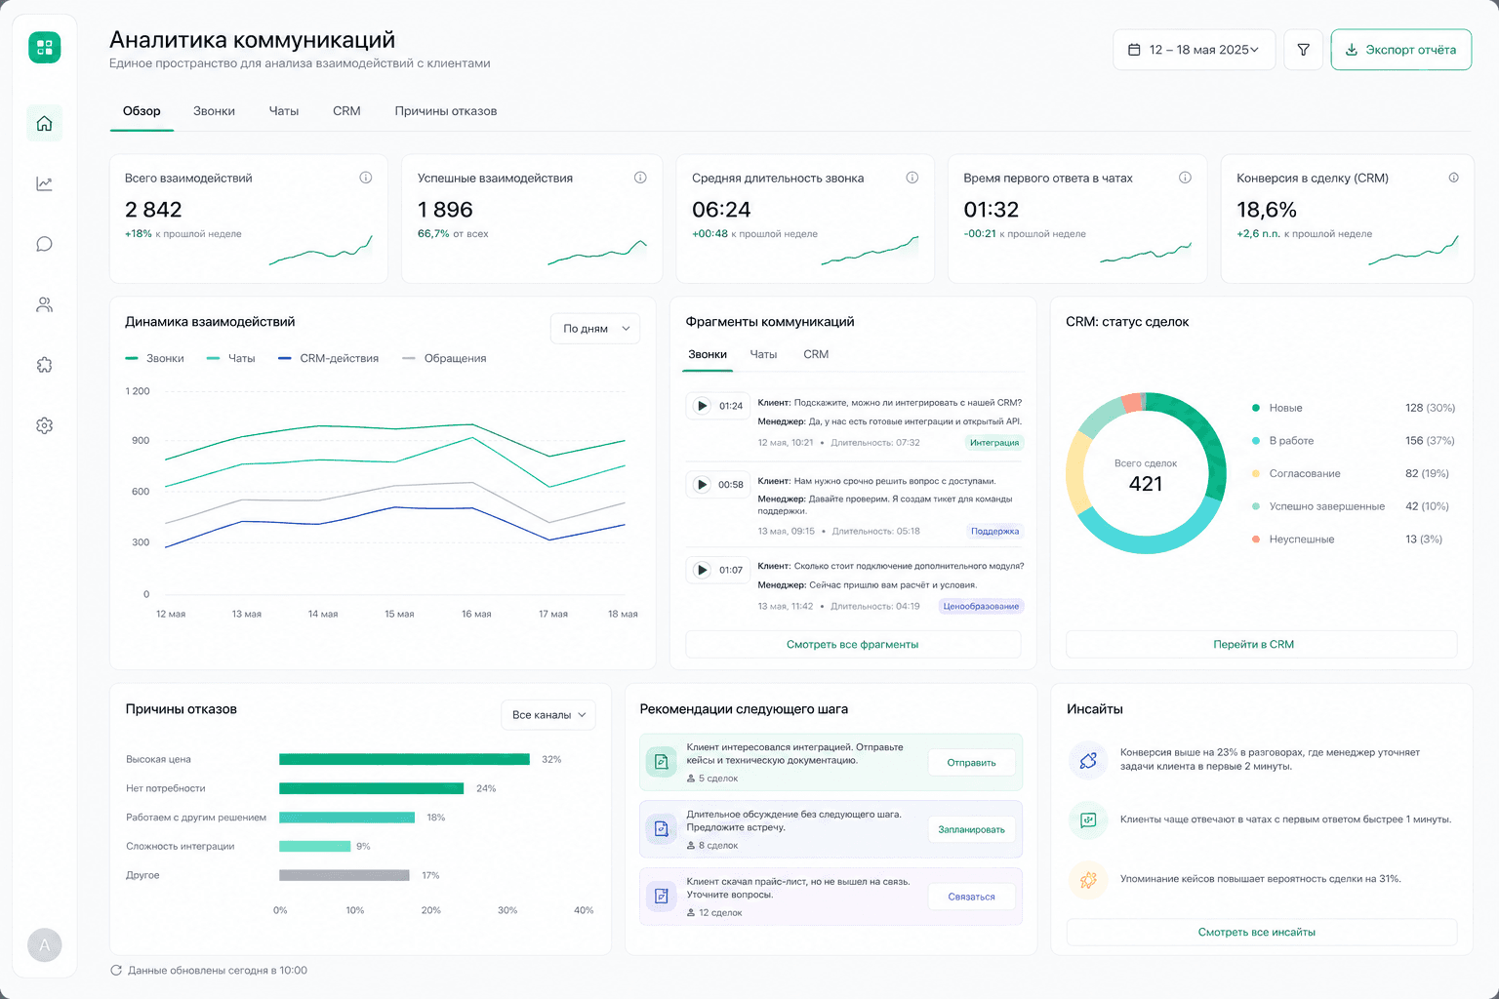Expand the По дням dropdown
The width and height of the screenshot is (1499, 999).
(595, 329)
